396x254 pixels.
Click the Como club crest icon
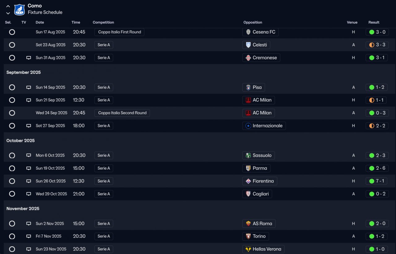point(19,9)
